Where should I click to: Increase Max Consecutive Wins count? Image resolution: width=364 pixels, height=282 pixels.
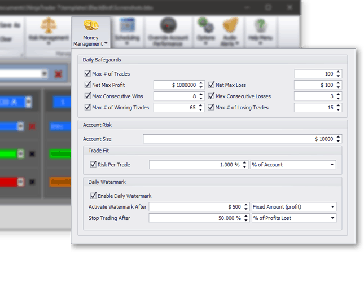[201, 94]
